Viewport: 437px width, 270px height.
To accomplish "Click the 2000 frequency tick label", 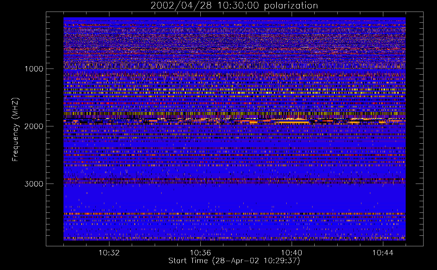I will coord(34,126).
